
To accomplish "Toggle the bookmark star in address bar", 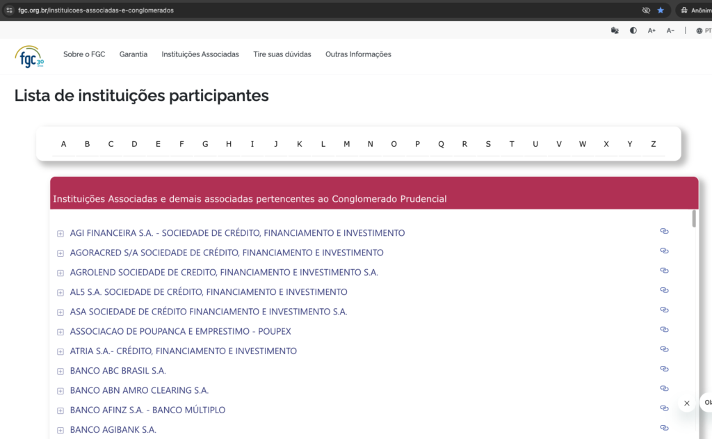I will click(x=661, y=10).
